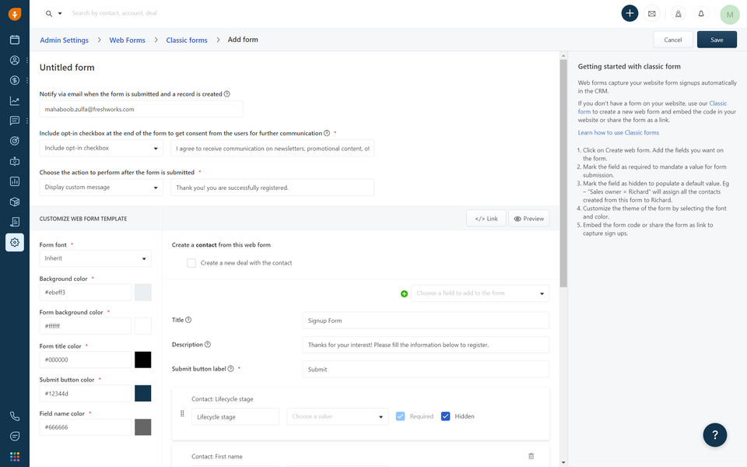Click the Submit button color swatch

143,394
